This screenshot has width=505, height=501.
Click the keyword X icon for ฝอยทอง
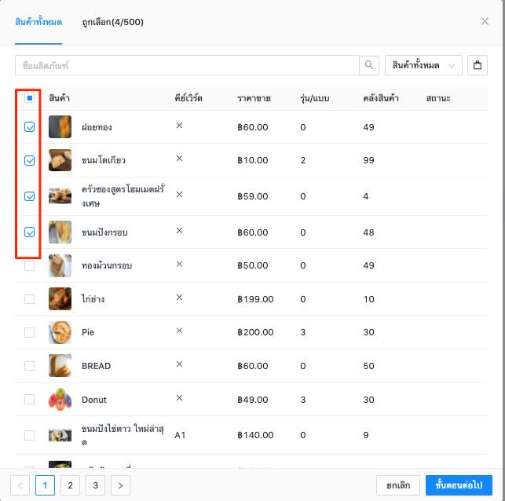179,126
